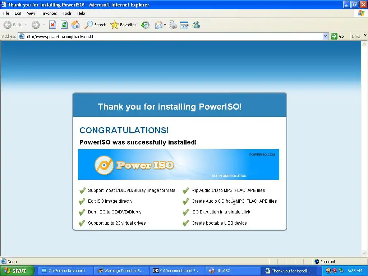Click "Burn ISO to CD/DVD/Bluray" text
The image size is (368, 276).
pyautogui.click(x=115, y=212)
